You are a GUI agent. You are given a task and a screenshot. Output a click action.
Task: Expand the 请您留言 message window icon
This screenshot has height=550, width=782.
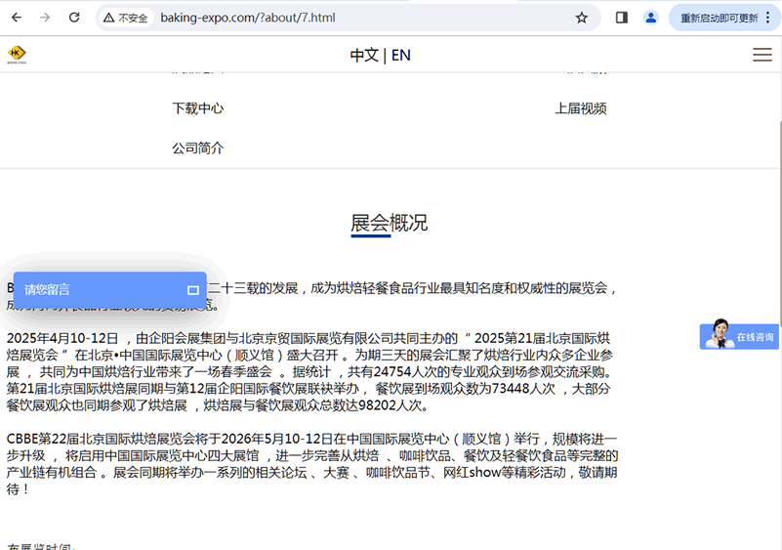193,290
